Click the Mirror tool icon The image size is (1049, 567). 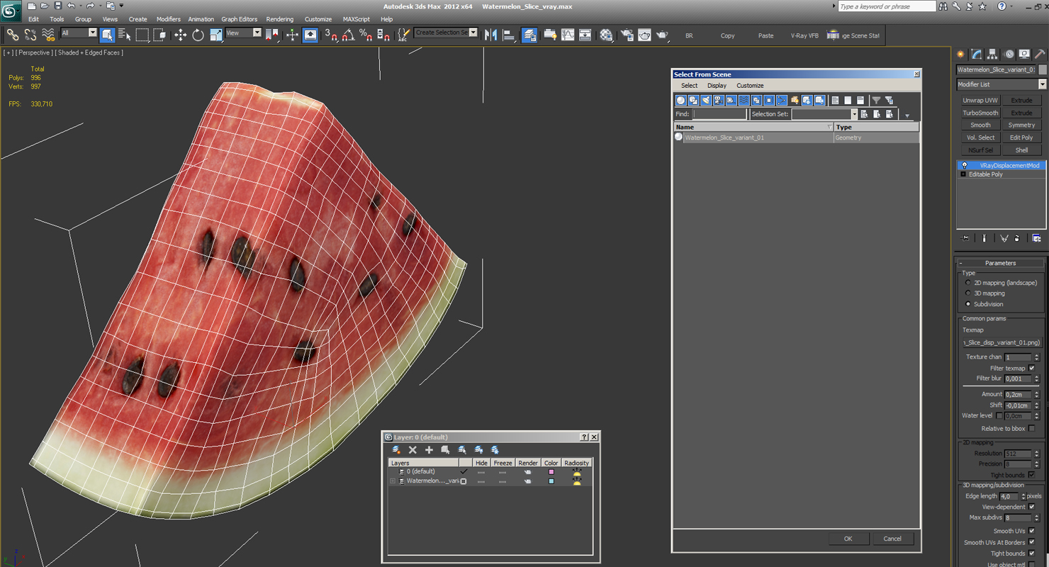(490, 35)
